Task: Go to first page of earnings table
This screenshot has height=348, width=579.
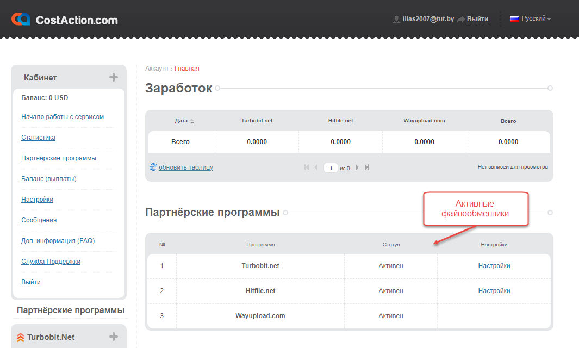Action: [307, 167]
